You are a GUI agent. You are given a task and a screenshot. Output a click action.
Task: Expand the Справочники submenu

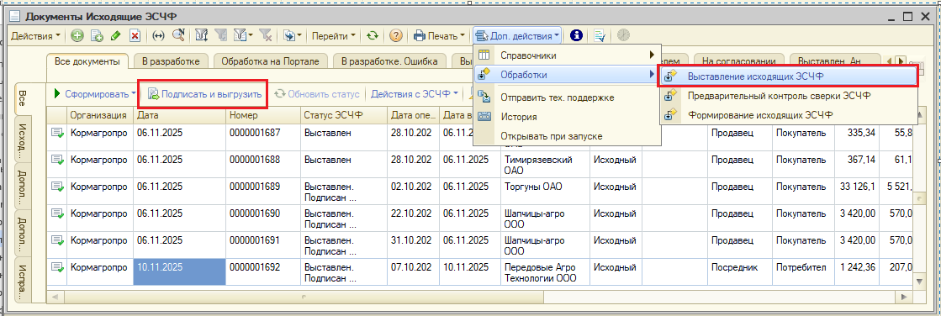(x=567, y=55)
